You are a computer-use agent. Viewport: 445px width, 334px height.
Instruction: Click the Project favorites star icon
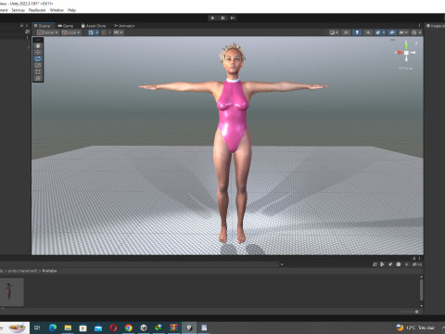406,264
